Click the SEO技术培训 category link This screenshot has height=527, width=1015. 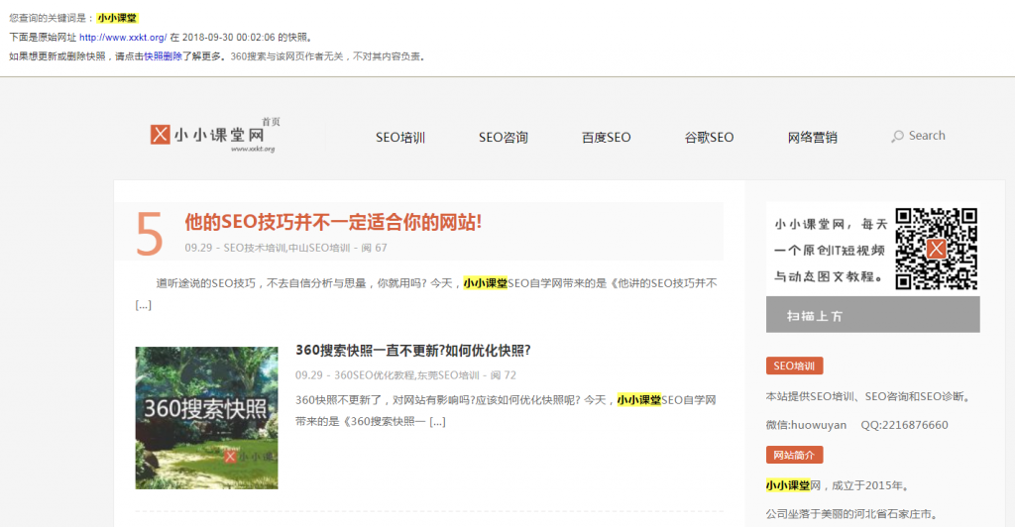pyautogui.click(x=255, y=248)
